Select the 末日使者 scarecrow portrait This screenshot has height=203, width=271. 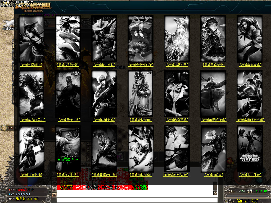[250, 149]
